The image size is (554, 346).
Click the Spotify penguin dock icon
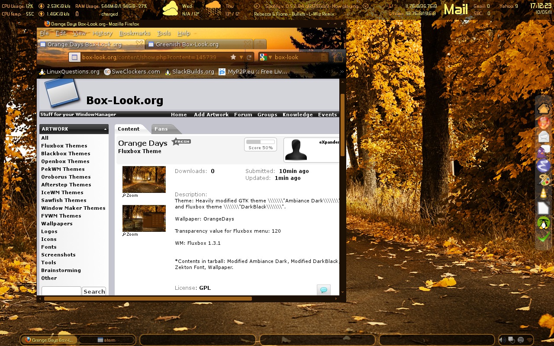(x=544, y=223)
